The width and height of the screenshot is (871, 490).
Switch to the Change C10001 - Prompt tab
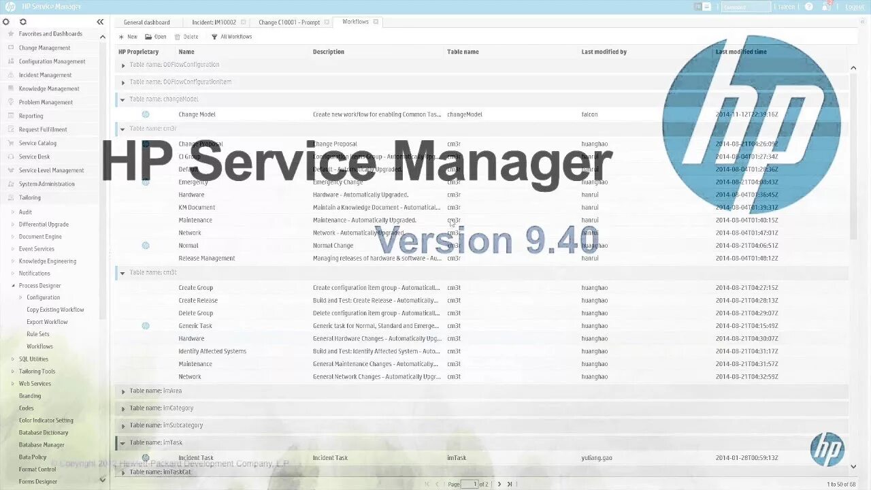[x=289, y=22]
